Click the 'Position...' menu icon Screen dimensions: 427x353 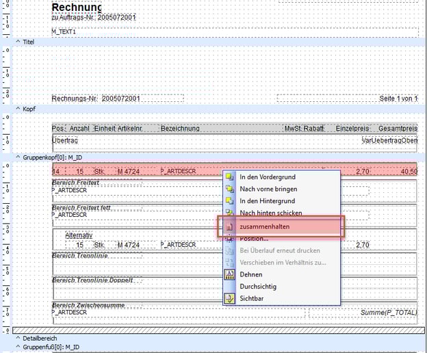point(230,238)
